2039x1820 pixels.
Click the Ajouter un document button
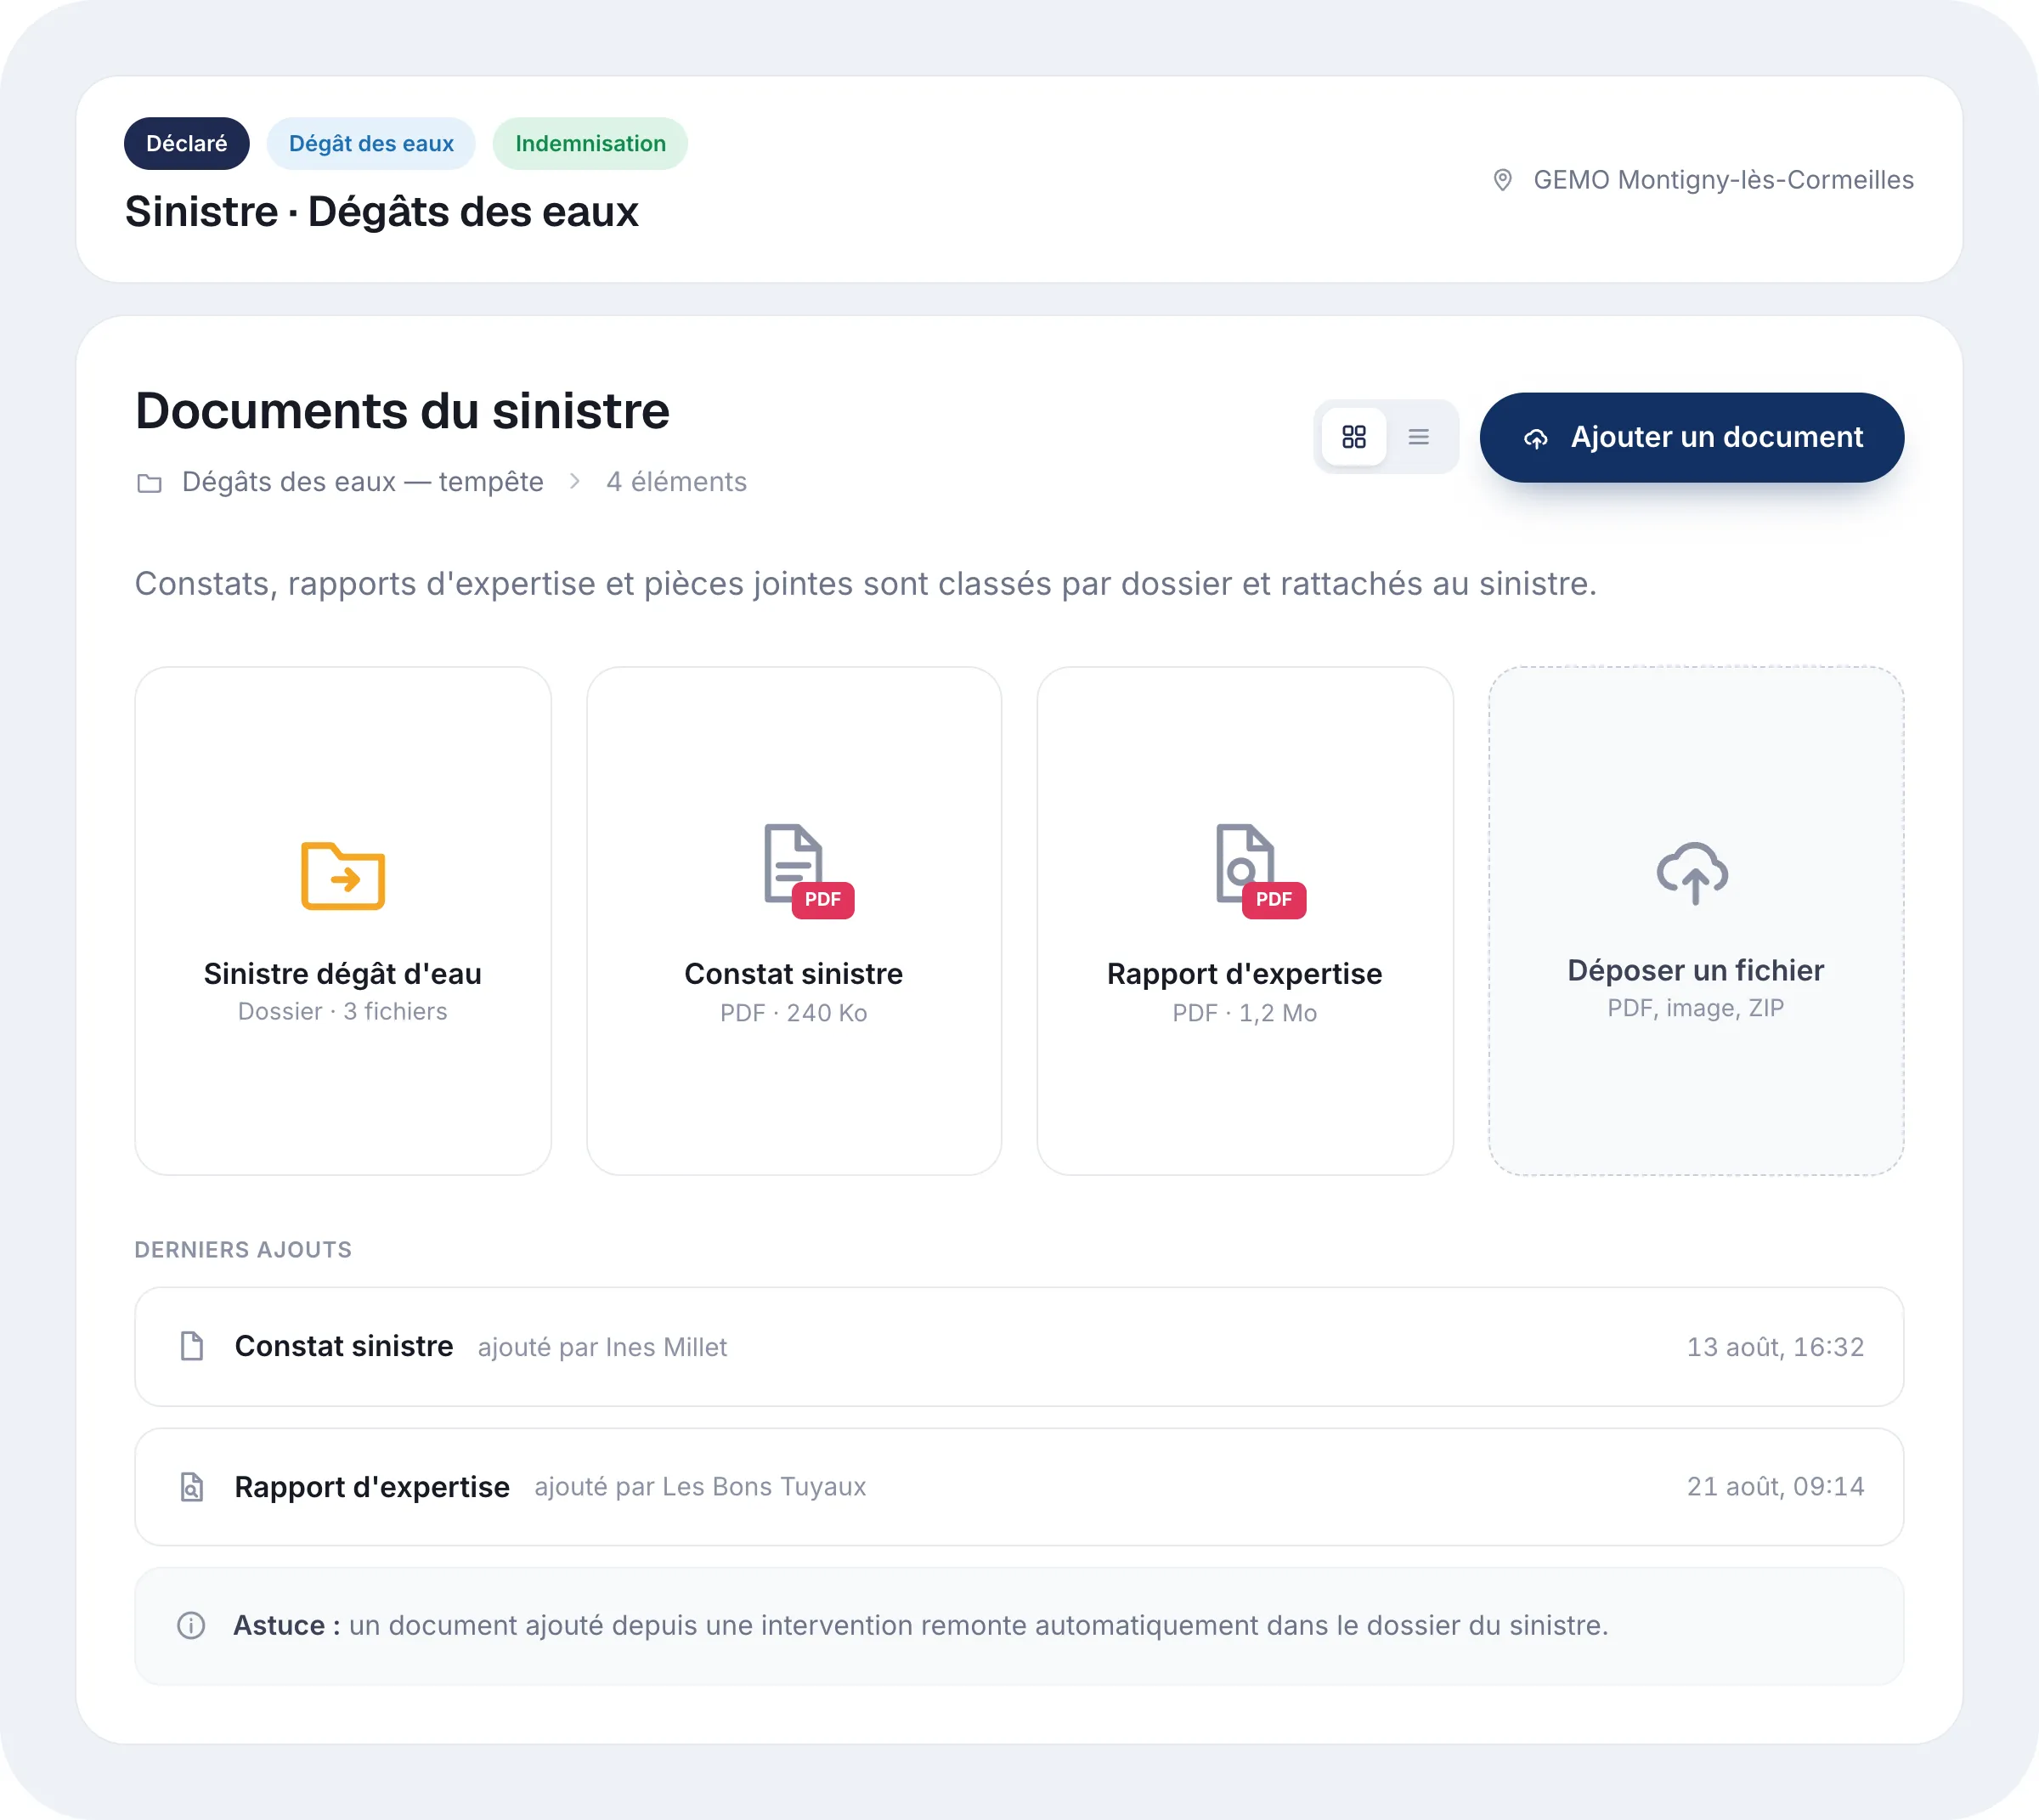coord(1692,437)
